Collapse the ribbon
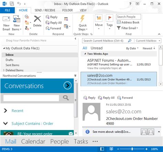Screen dimensions: 163x152 tap(159, 34)
